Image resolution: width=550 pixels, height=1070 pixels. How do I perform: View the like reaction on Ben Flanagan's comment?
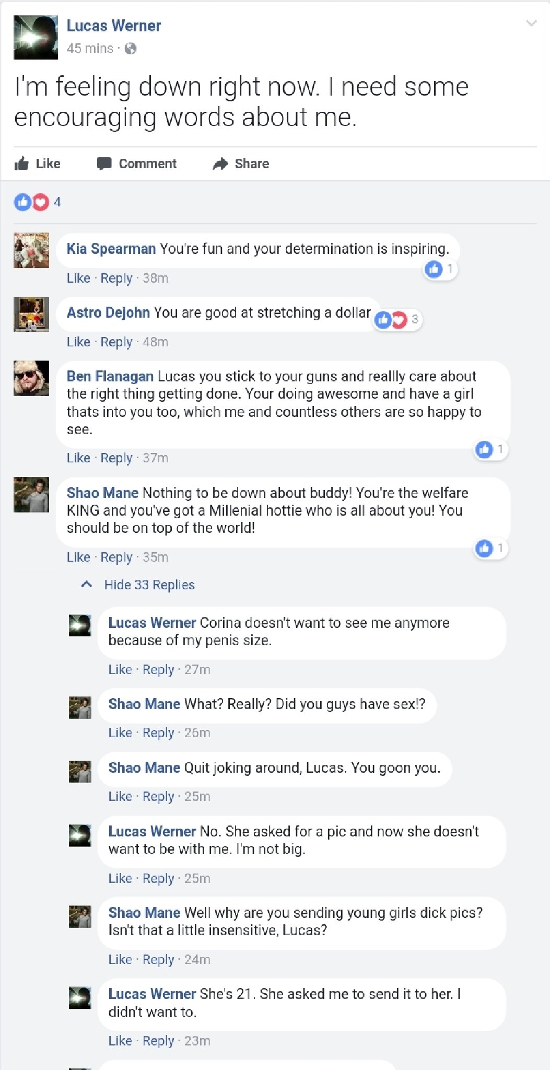tap(490, 449)
